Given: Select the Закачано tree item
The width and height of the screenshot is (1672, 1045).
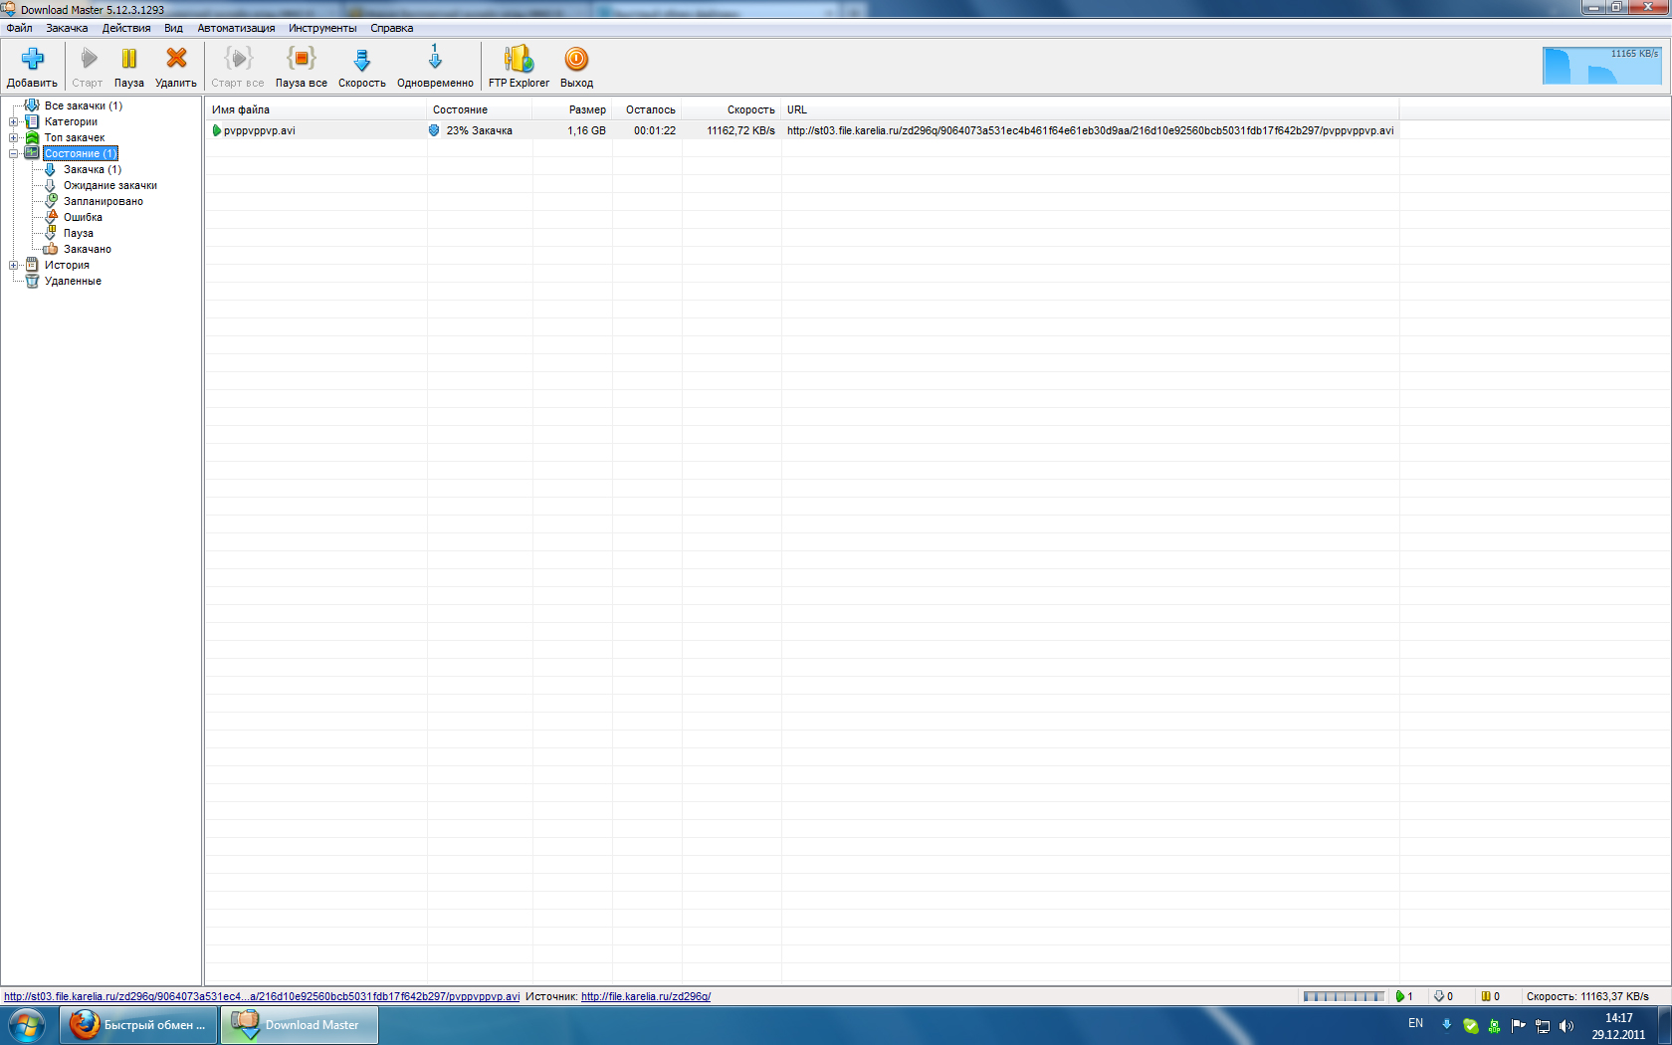Looking at the screenshot, I should [88, 250].
